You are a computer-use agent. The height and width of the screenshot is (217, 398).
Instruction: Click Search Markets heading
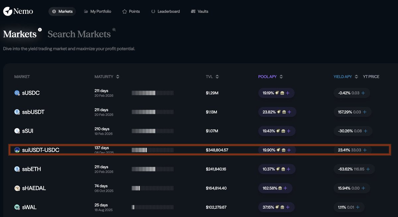[79, 34]
